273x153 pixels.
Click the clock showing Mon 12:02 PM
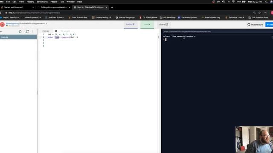(255, 2)
